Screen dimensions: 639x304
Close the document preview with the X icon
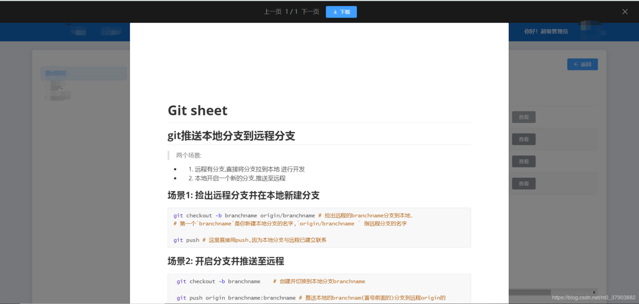pos(625,11)
